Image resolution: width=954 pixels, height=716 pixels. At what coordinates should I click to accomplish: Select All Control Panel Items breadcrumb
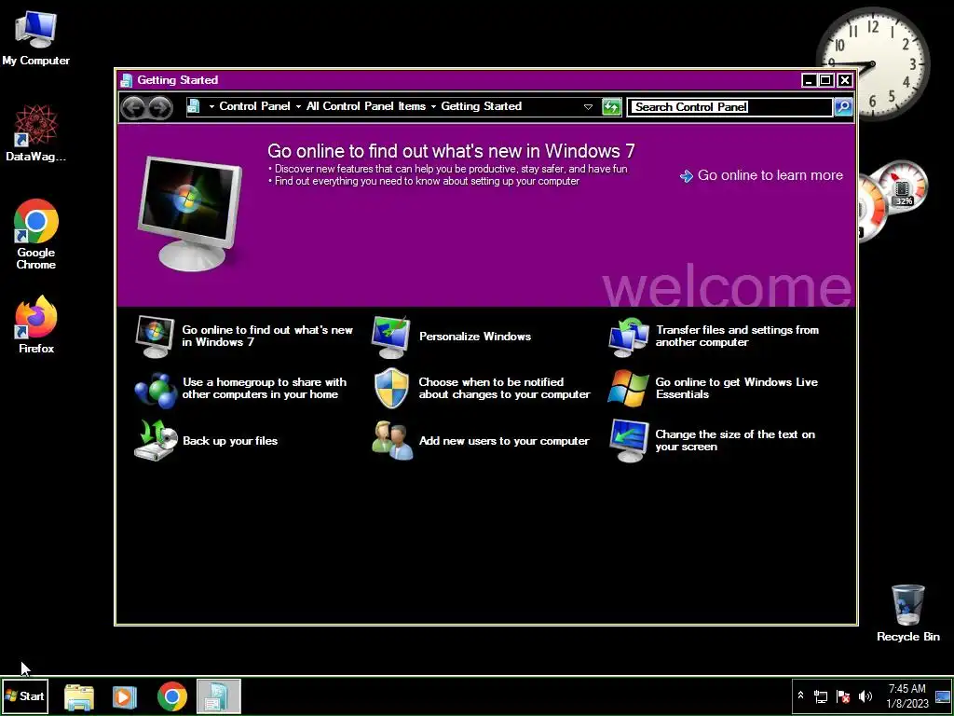(365, 106)
